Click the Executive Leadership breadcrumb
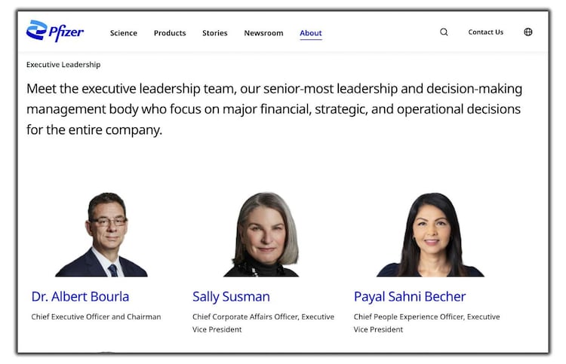Screen dimensions: 566x364 63,65
